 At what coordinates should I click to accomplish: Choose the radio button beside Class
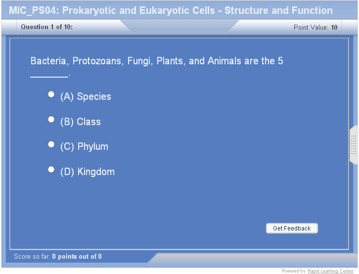pos(51,119)
